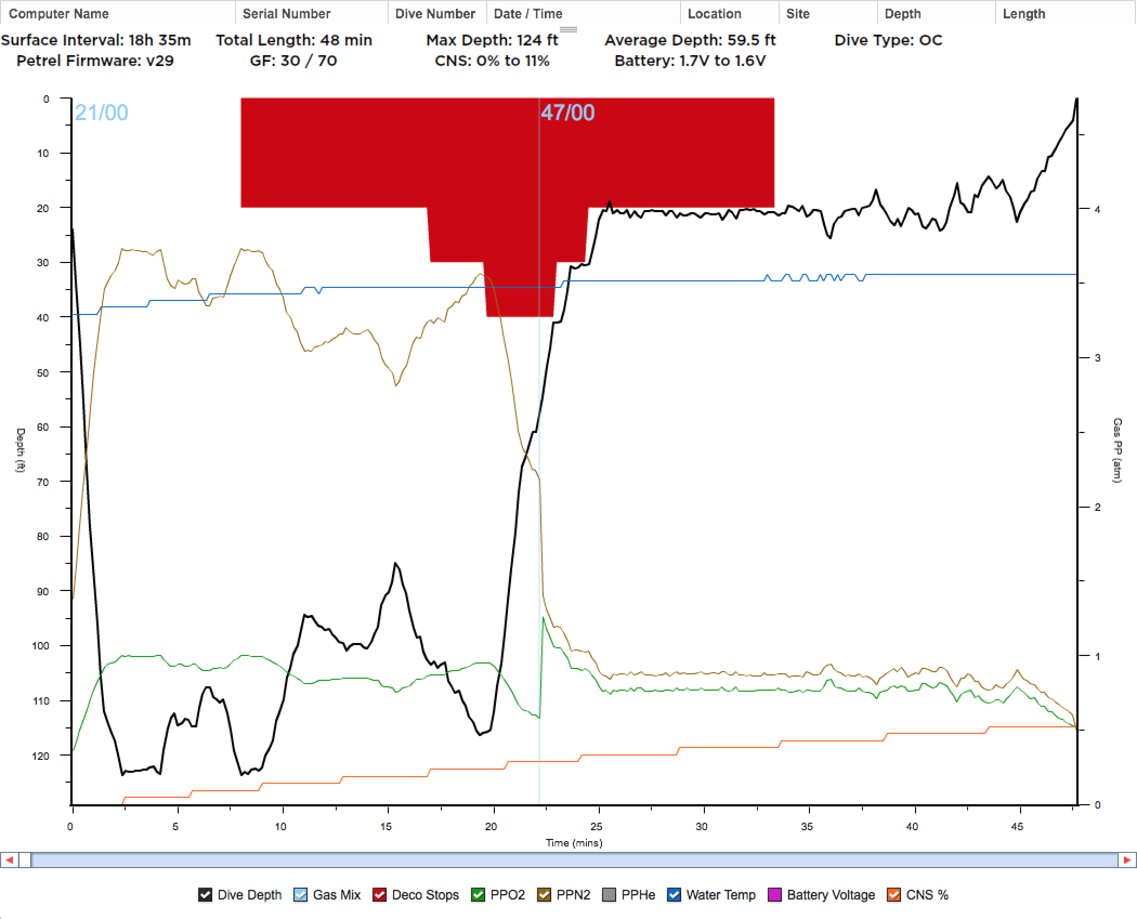This screenshot has height=919, width=1137.
Task: Uncheck Water Temp checkbox
Action: coord(674,895)
